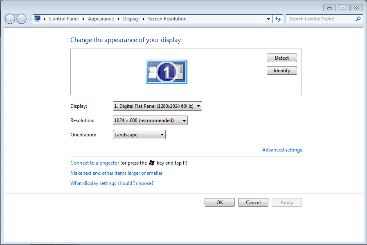Viewport: 367px width, 245px height.
Task: Click the Detect button
Action: pos(282,58)
